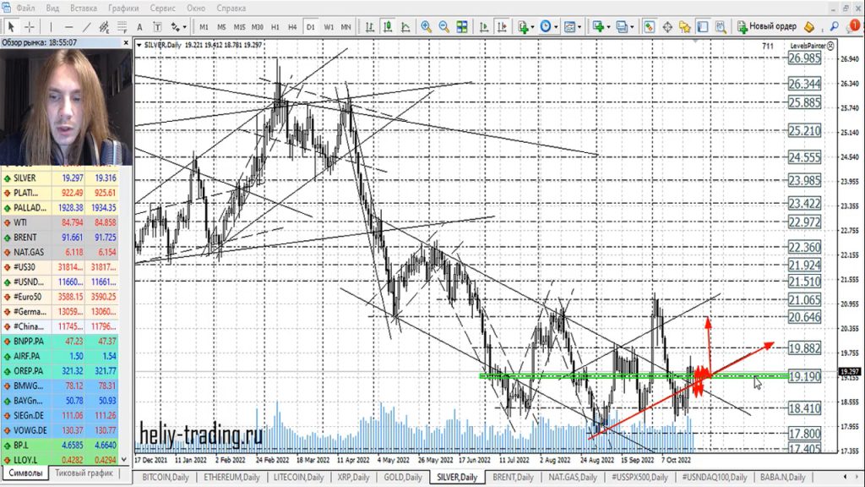This screenshot has width=865, height=487.
Task: Open the Сервис menu
Action: (162, 8)
